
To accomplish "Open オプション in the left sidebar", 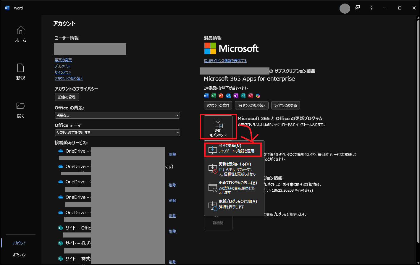I will click(x=19, y=255).
